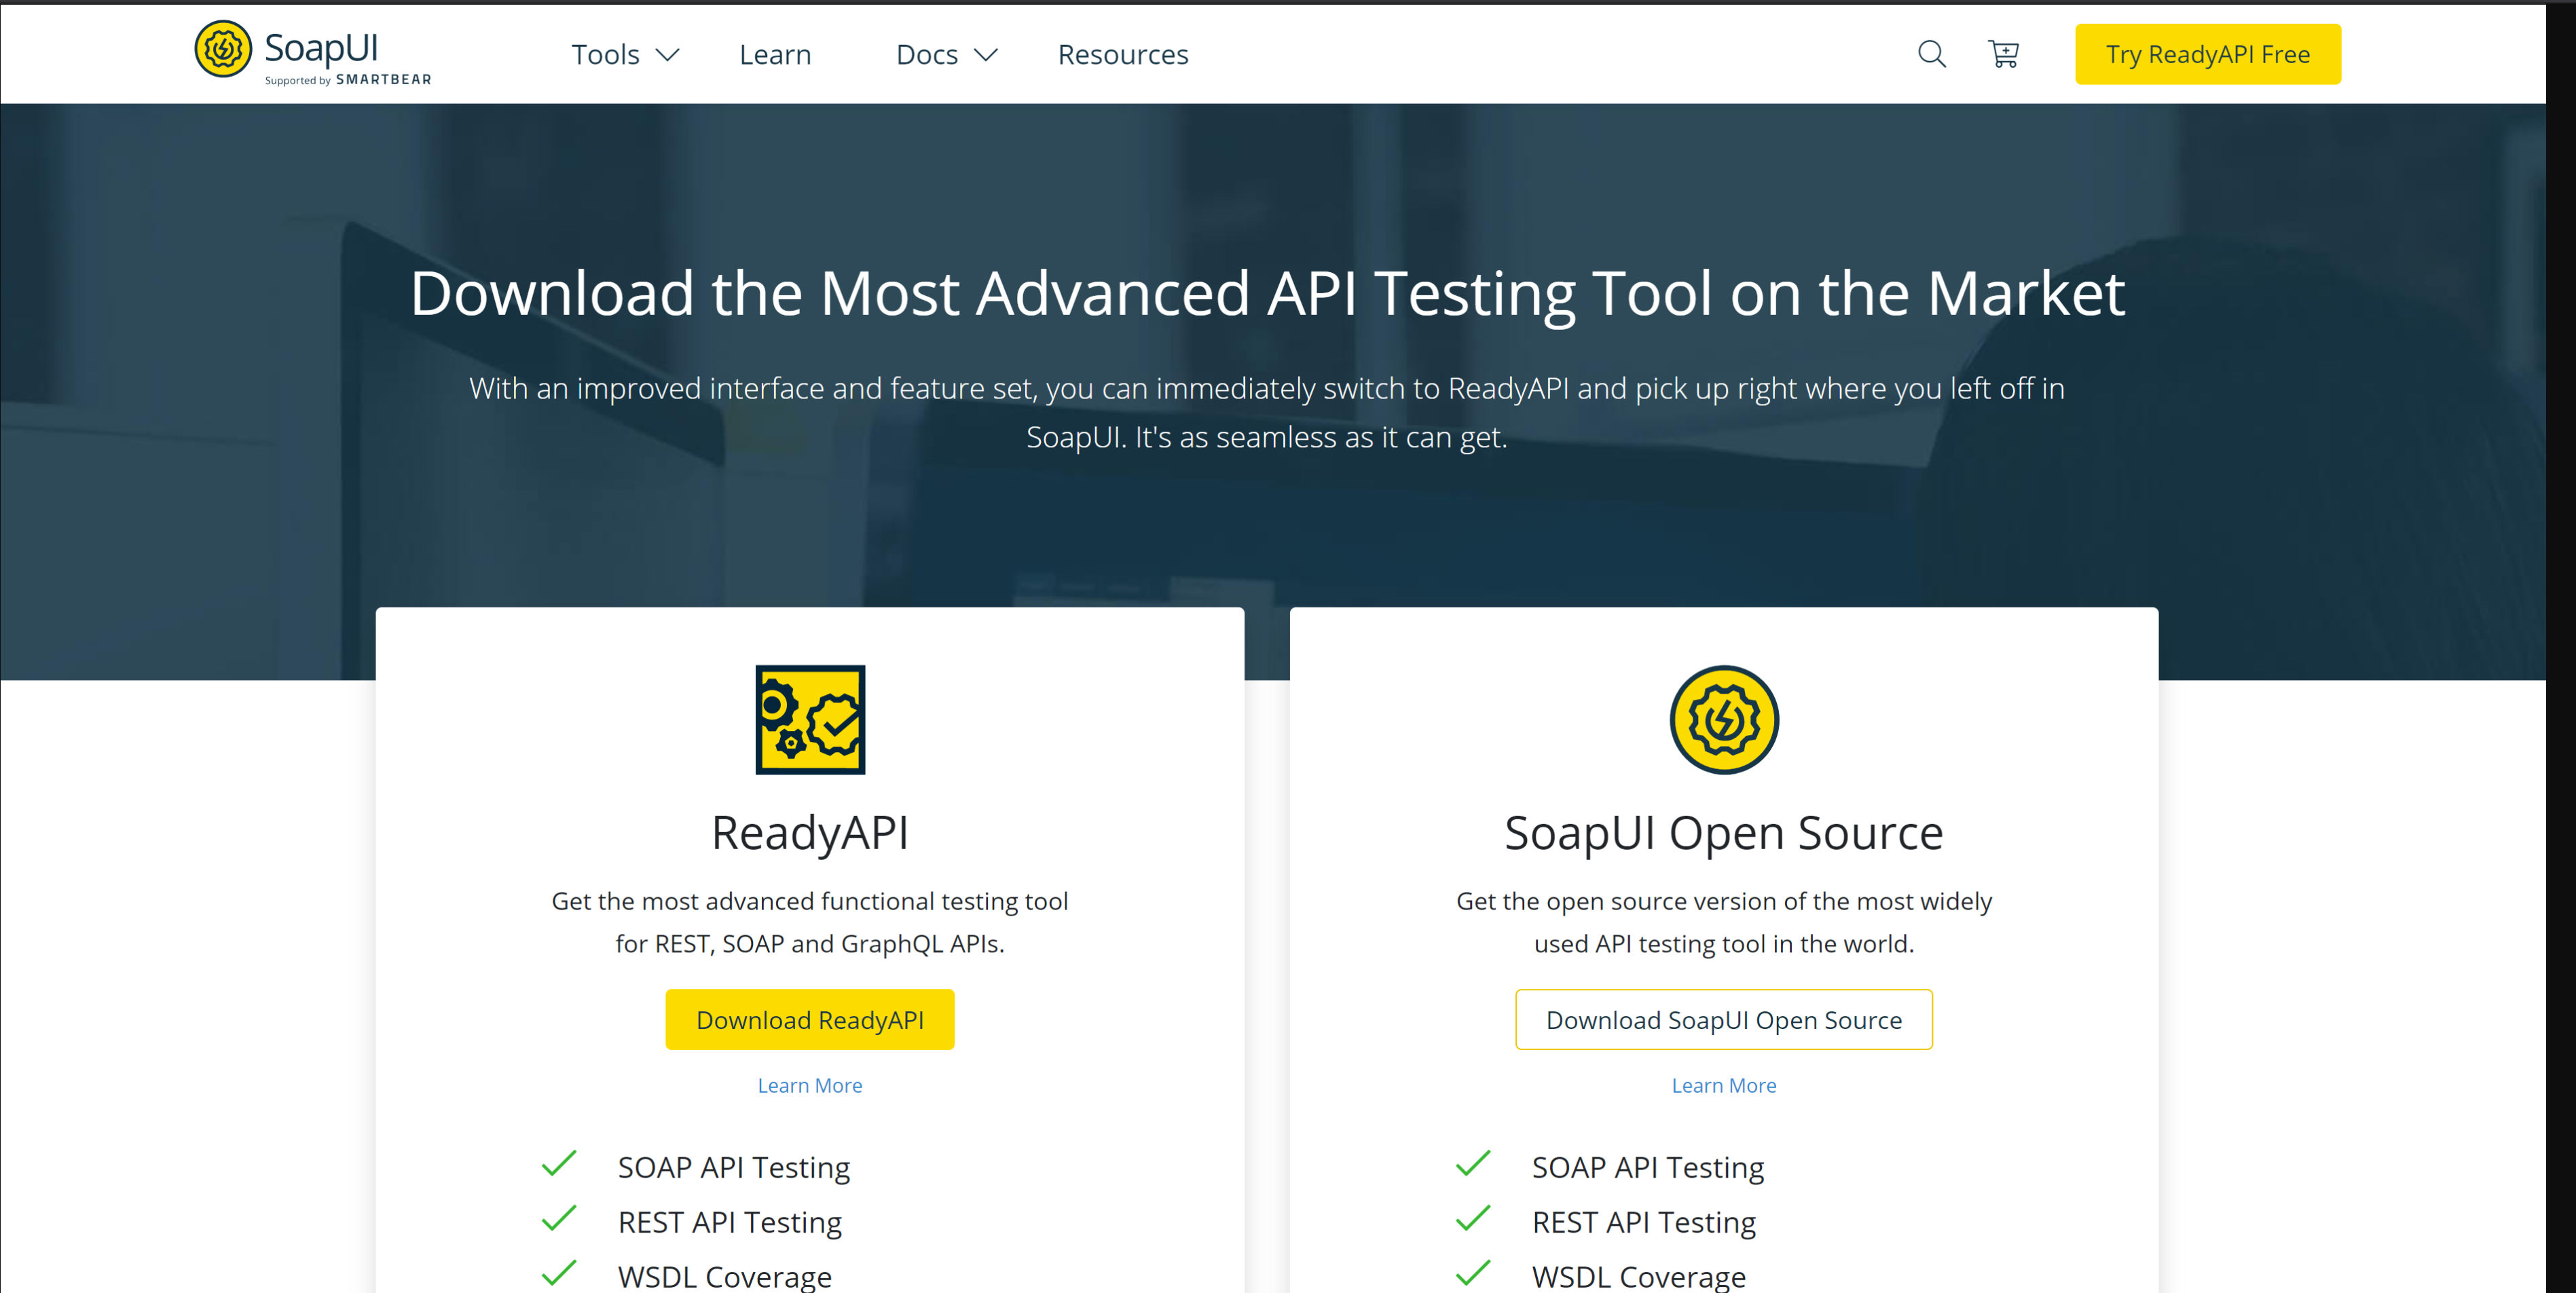
Task: Click the SoapUI Open Source card heading
Action: coord(1724,833)
